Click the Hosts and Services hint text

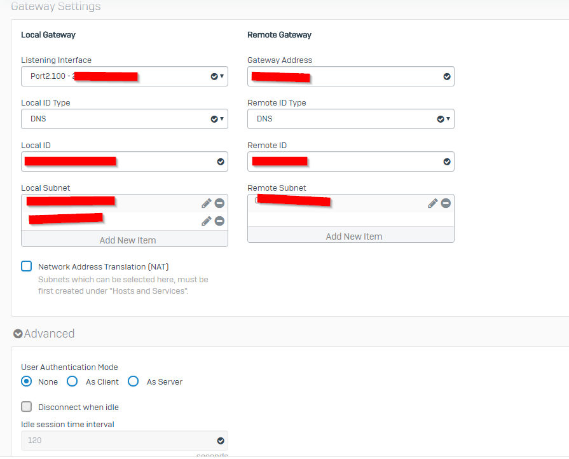(x=123, y=285)
